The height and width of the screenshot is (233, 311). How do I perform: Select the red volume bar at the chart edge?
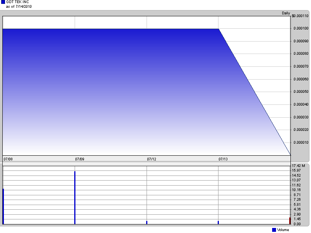(x=289, y=221)
